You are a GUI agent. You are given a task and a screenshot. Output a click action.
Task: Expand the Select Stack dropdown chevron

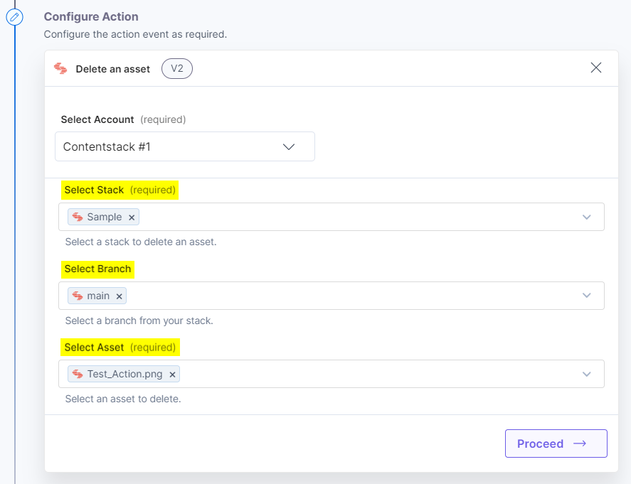(586, 217)
